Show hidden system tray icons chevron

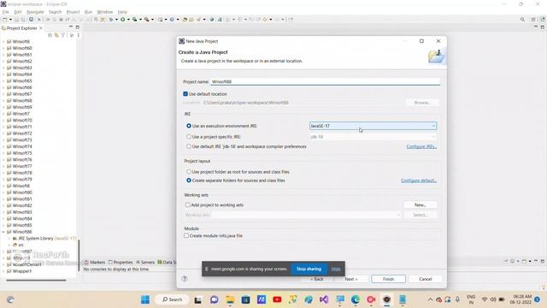pos(430,299)
